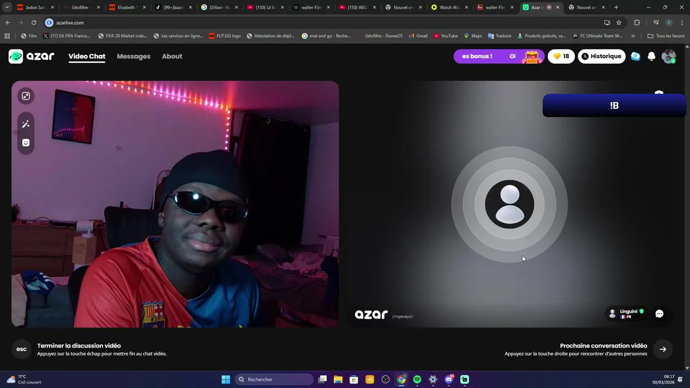Image resolution: width=690 pixels, height=388 pixels.
Task: Click the browser back arrow
Action: tap(8, 23)
